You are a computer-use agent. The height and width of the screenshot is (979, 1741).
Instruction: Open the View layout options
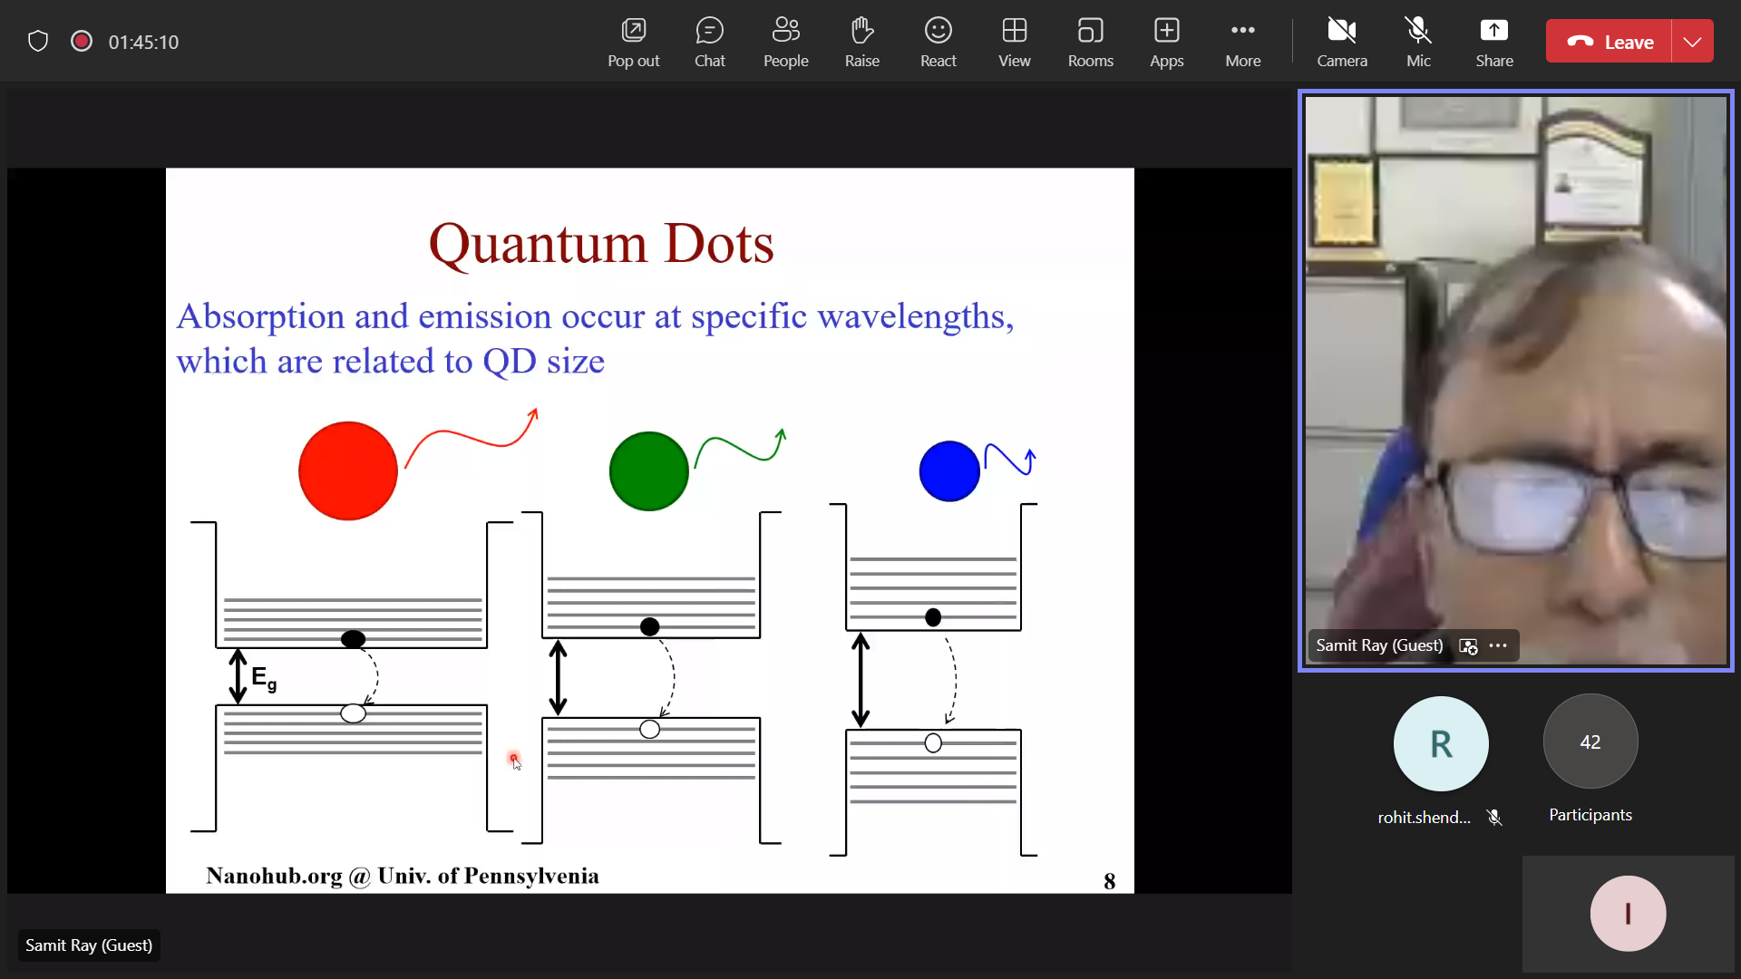1014,42
